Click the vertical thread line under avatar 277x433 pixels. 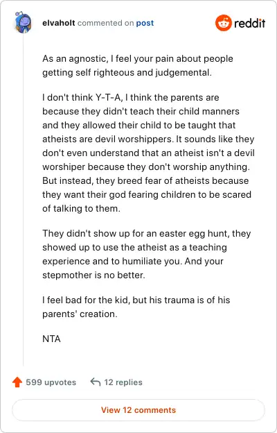(23, 199)
